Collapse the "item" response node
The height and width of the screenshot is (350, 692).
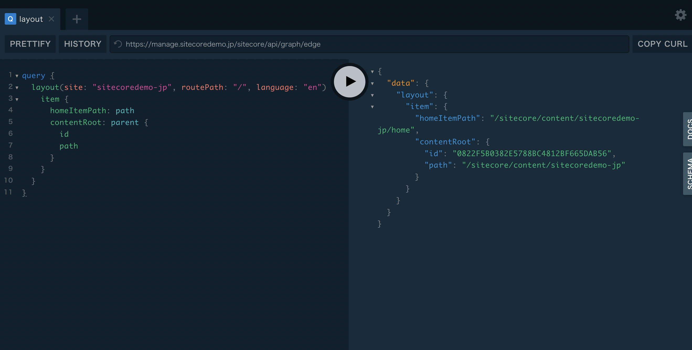[372, 107]
